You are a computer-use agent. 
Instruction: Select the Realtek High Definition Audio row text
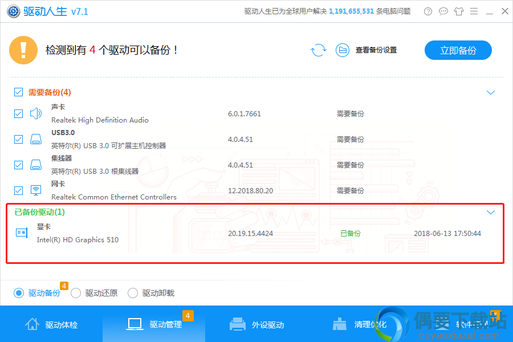(x=100, y=120)
